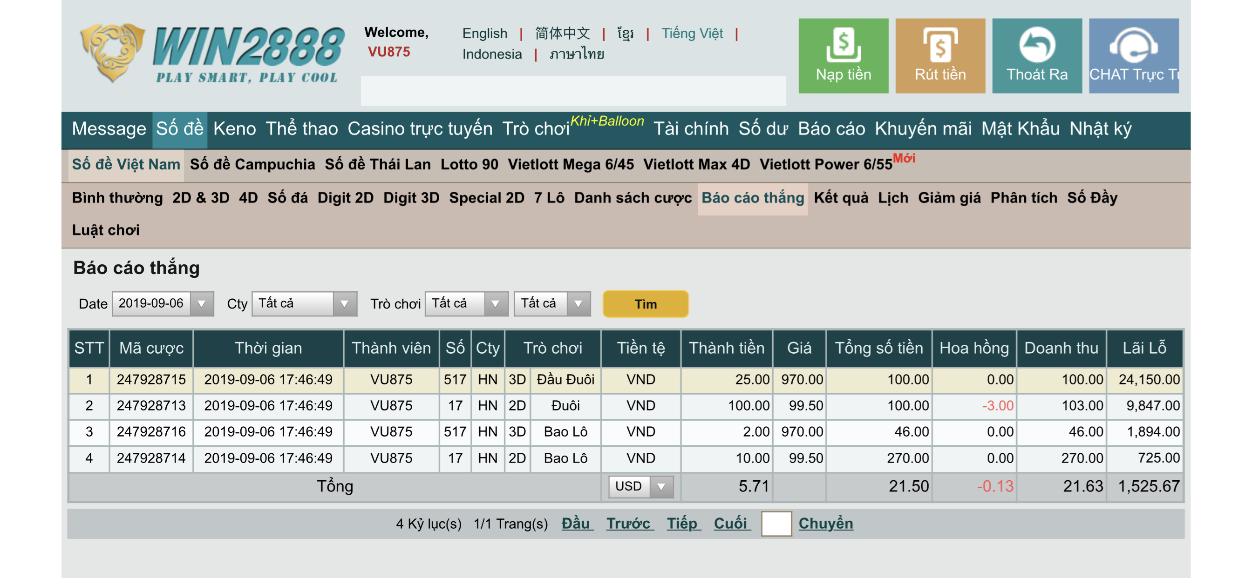This screenshot has height=578, width=1252.
Task: Open the 7 Lô sub-tab
Action: tap(549, 198)
